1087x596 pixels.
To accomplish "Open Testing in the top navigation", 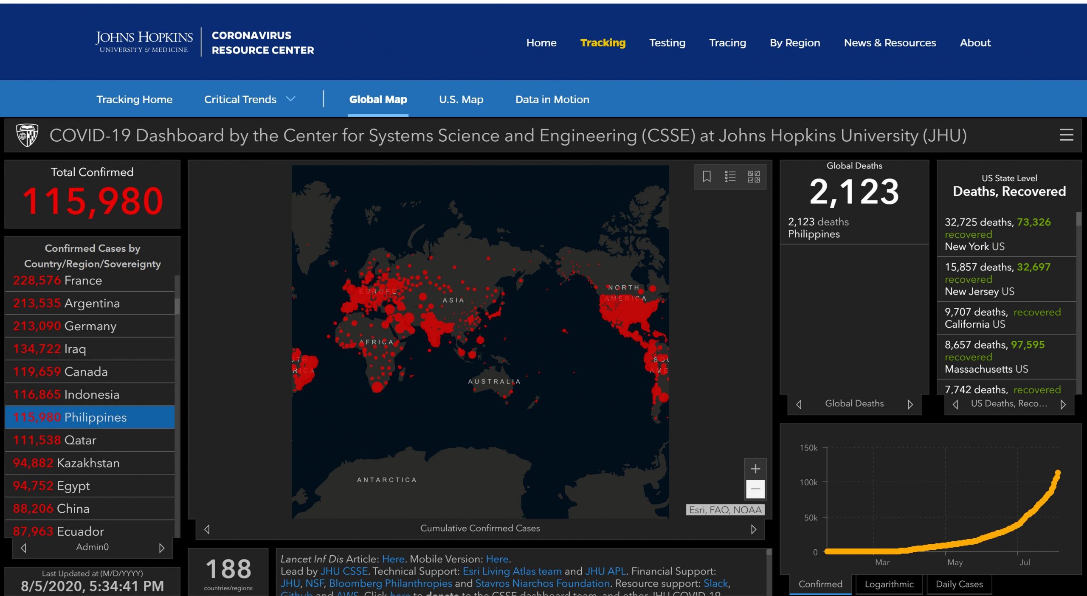I will pos(667,43).
